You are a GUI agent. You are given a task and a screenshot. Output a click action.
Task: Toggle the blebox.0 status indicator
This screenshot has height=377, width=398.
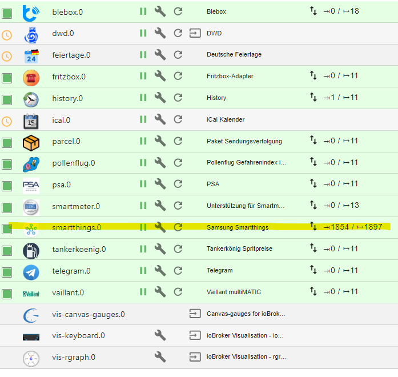click(x=7, y=11)
